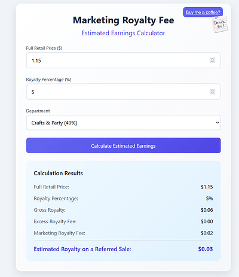This screenshot has width=239, height=277.
Task: Click the Department field label
Action: pyautogui.click(x=38, y=111)
